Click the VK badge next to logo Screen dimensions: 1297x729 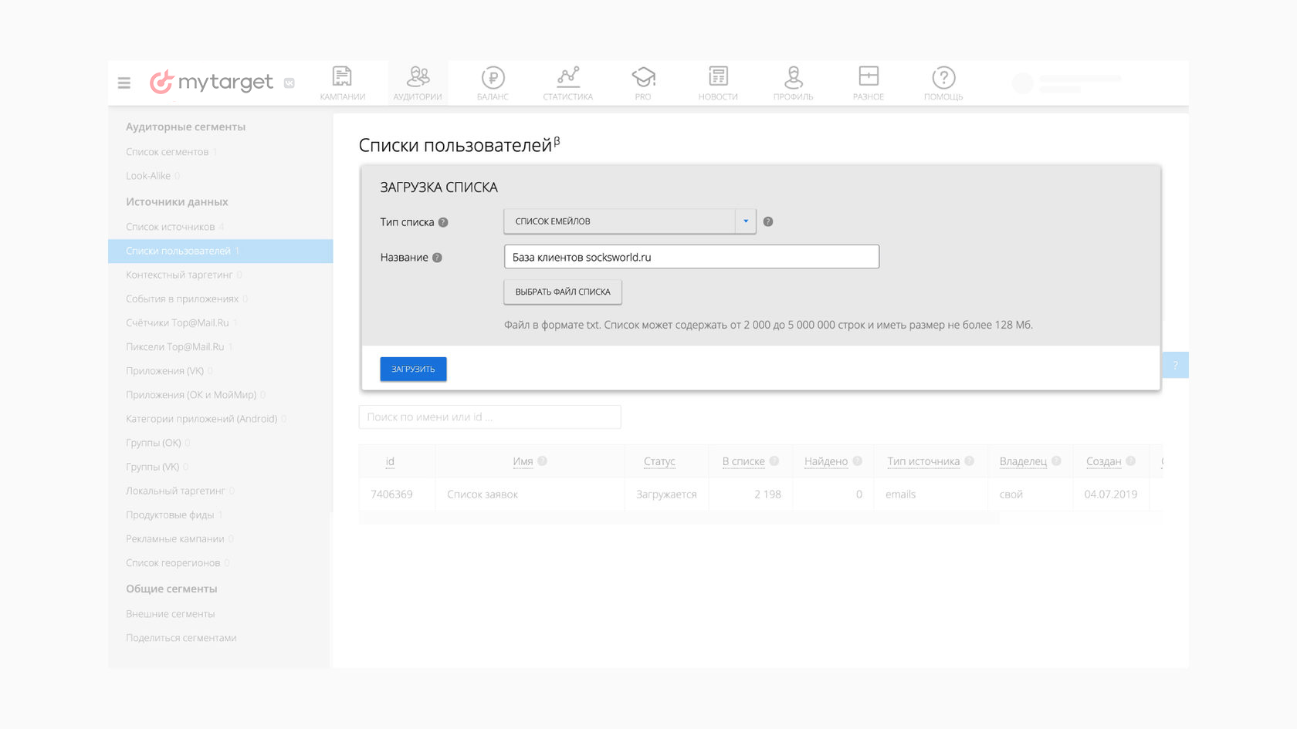290,83
